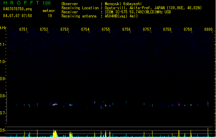Click the kHz axis unit label
This screenshot has width=216, height=137.
(3, 28)
